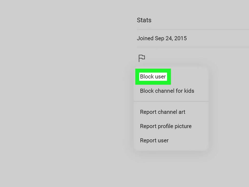The height and width of the screenshot is (187, 249).
Task: Toggle the flag dropdown below join date
Action: [x=142, y=58]
